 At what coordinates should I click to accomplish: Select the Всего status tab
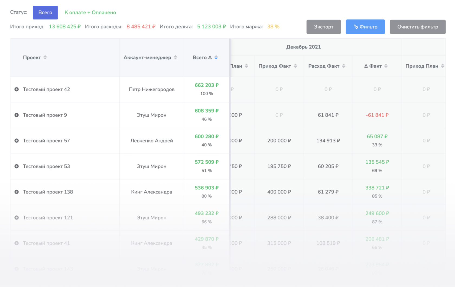(x=45, y=13)
